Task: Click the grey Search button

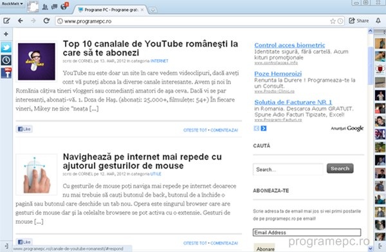Action: click(x=340, y=168)
